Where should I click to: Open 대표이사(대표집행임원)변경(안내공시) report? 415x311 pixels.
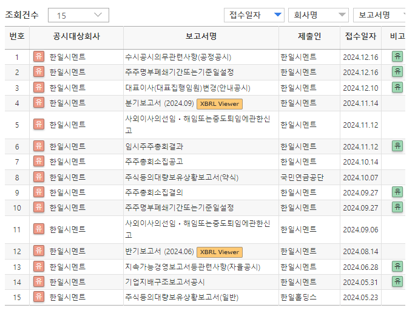click(187, 88)
